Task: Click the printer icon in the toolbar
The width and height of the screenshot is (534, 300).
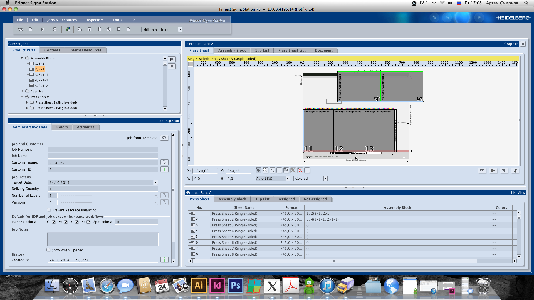Action: pyautogui.click(x=55, y=29)
